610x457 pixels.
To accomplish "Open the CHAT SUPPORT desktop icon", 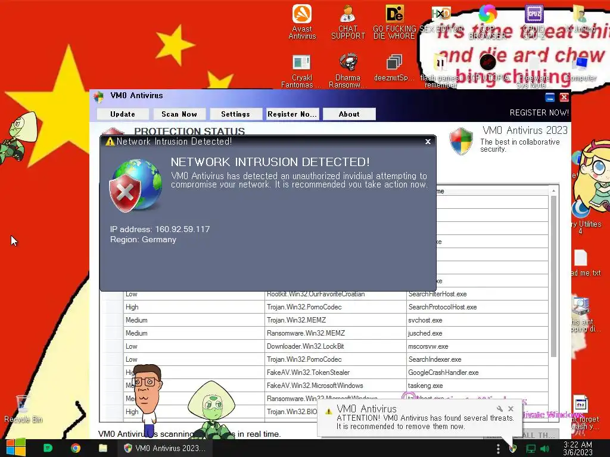I will point(348,21).
